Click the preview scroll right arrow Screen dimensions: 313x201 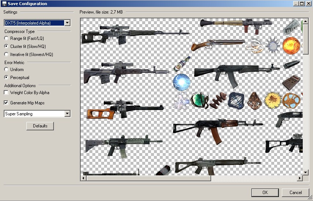tap(300, 178)
